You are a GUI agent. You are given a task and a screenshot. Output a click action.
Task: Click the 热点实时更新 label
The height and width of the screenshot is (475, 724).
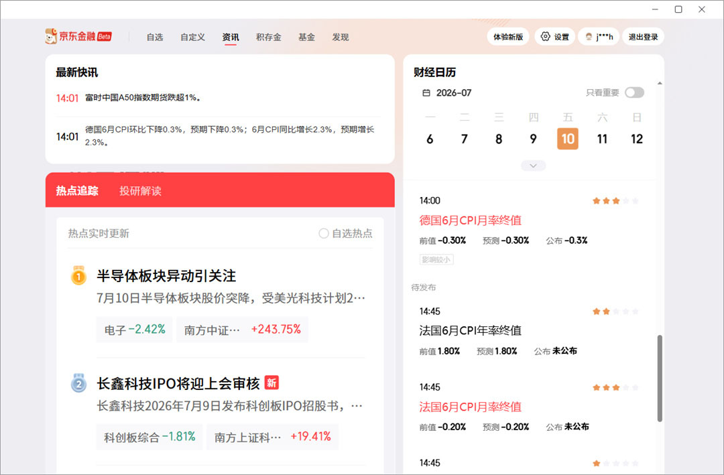tap(99, 234)
